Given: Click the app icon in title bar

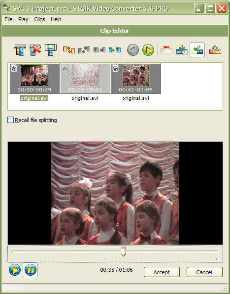Looking at the screenshot, I should pyautogui.click(x=7, y=8).
